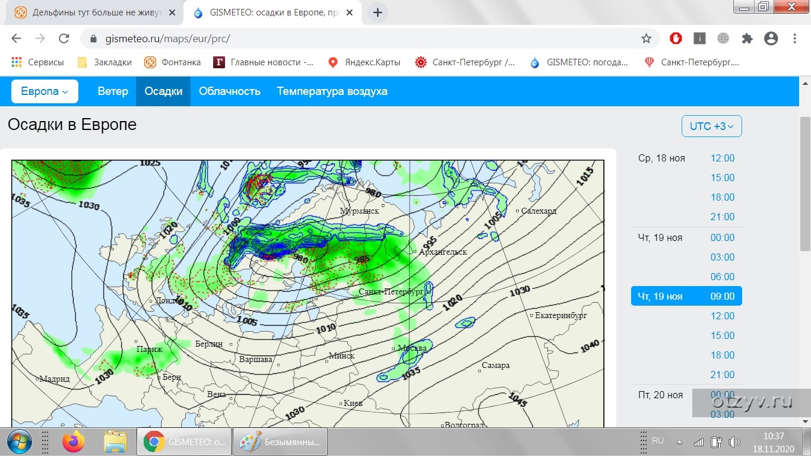The width and height of the screenshot is (811, 457).
Task: Open the volume speaker tray icon
Action: tap(734, 442)
